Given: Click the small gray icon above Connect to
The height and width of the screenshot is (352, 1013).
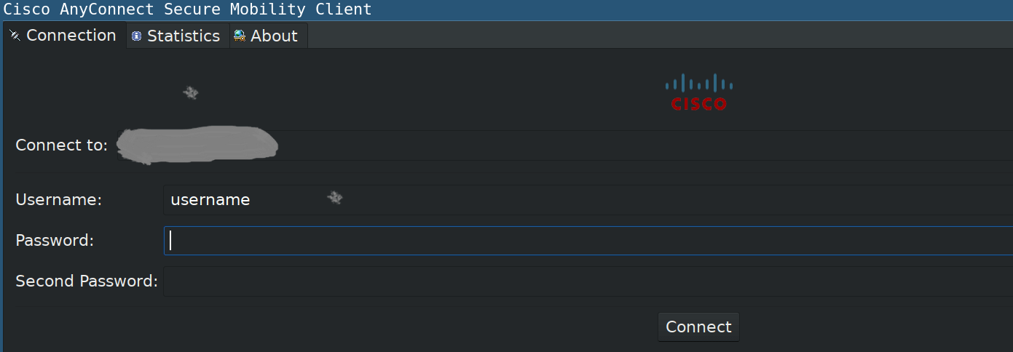Looking at the screenshot, I should coord(191,93).
